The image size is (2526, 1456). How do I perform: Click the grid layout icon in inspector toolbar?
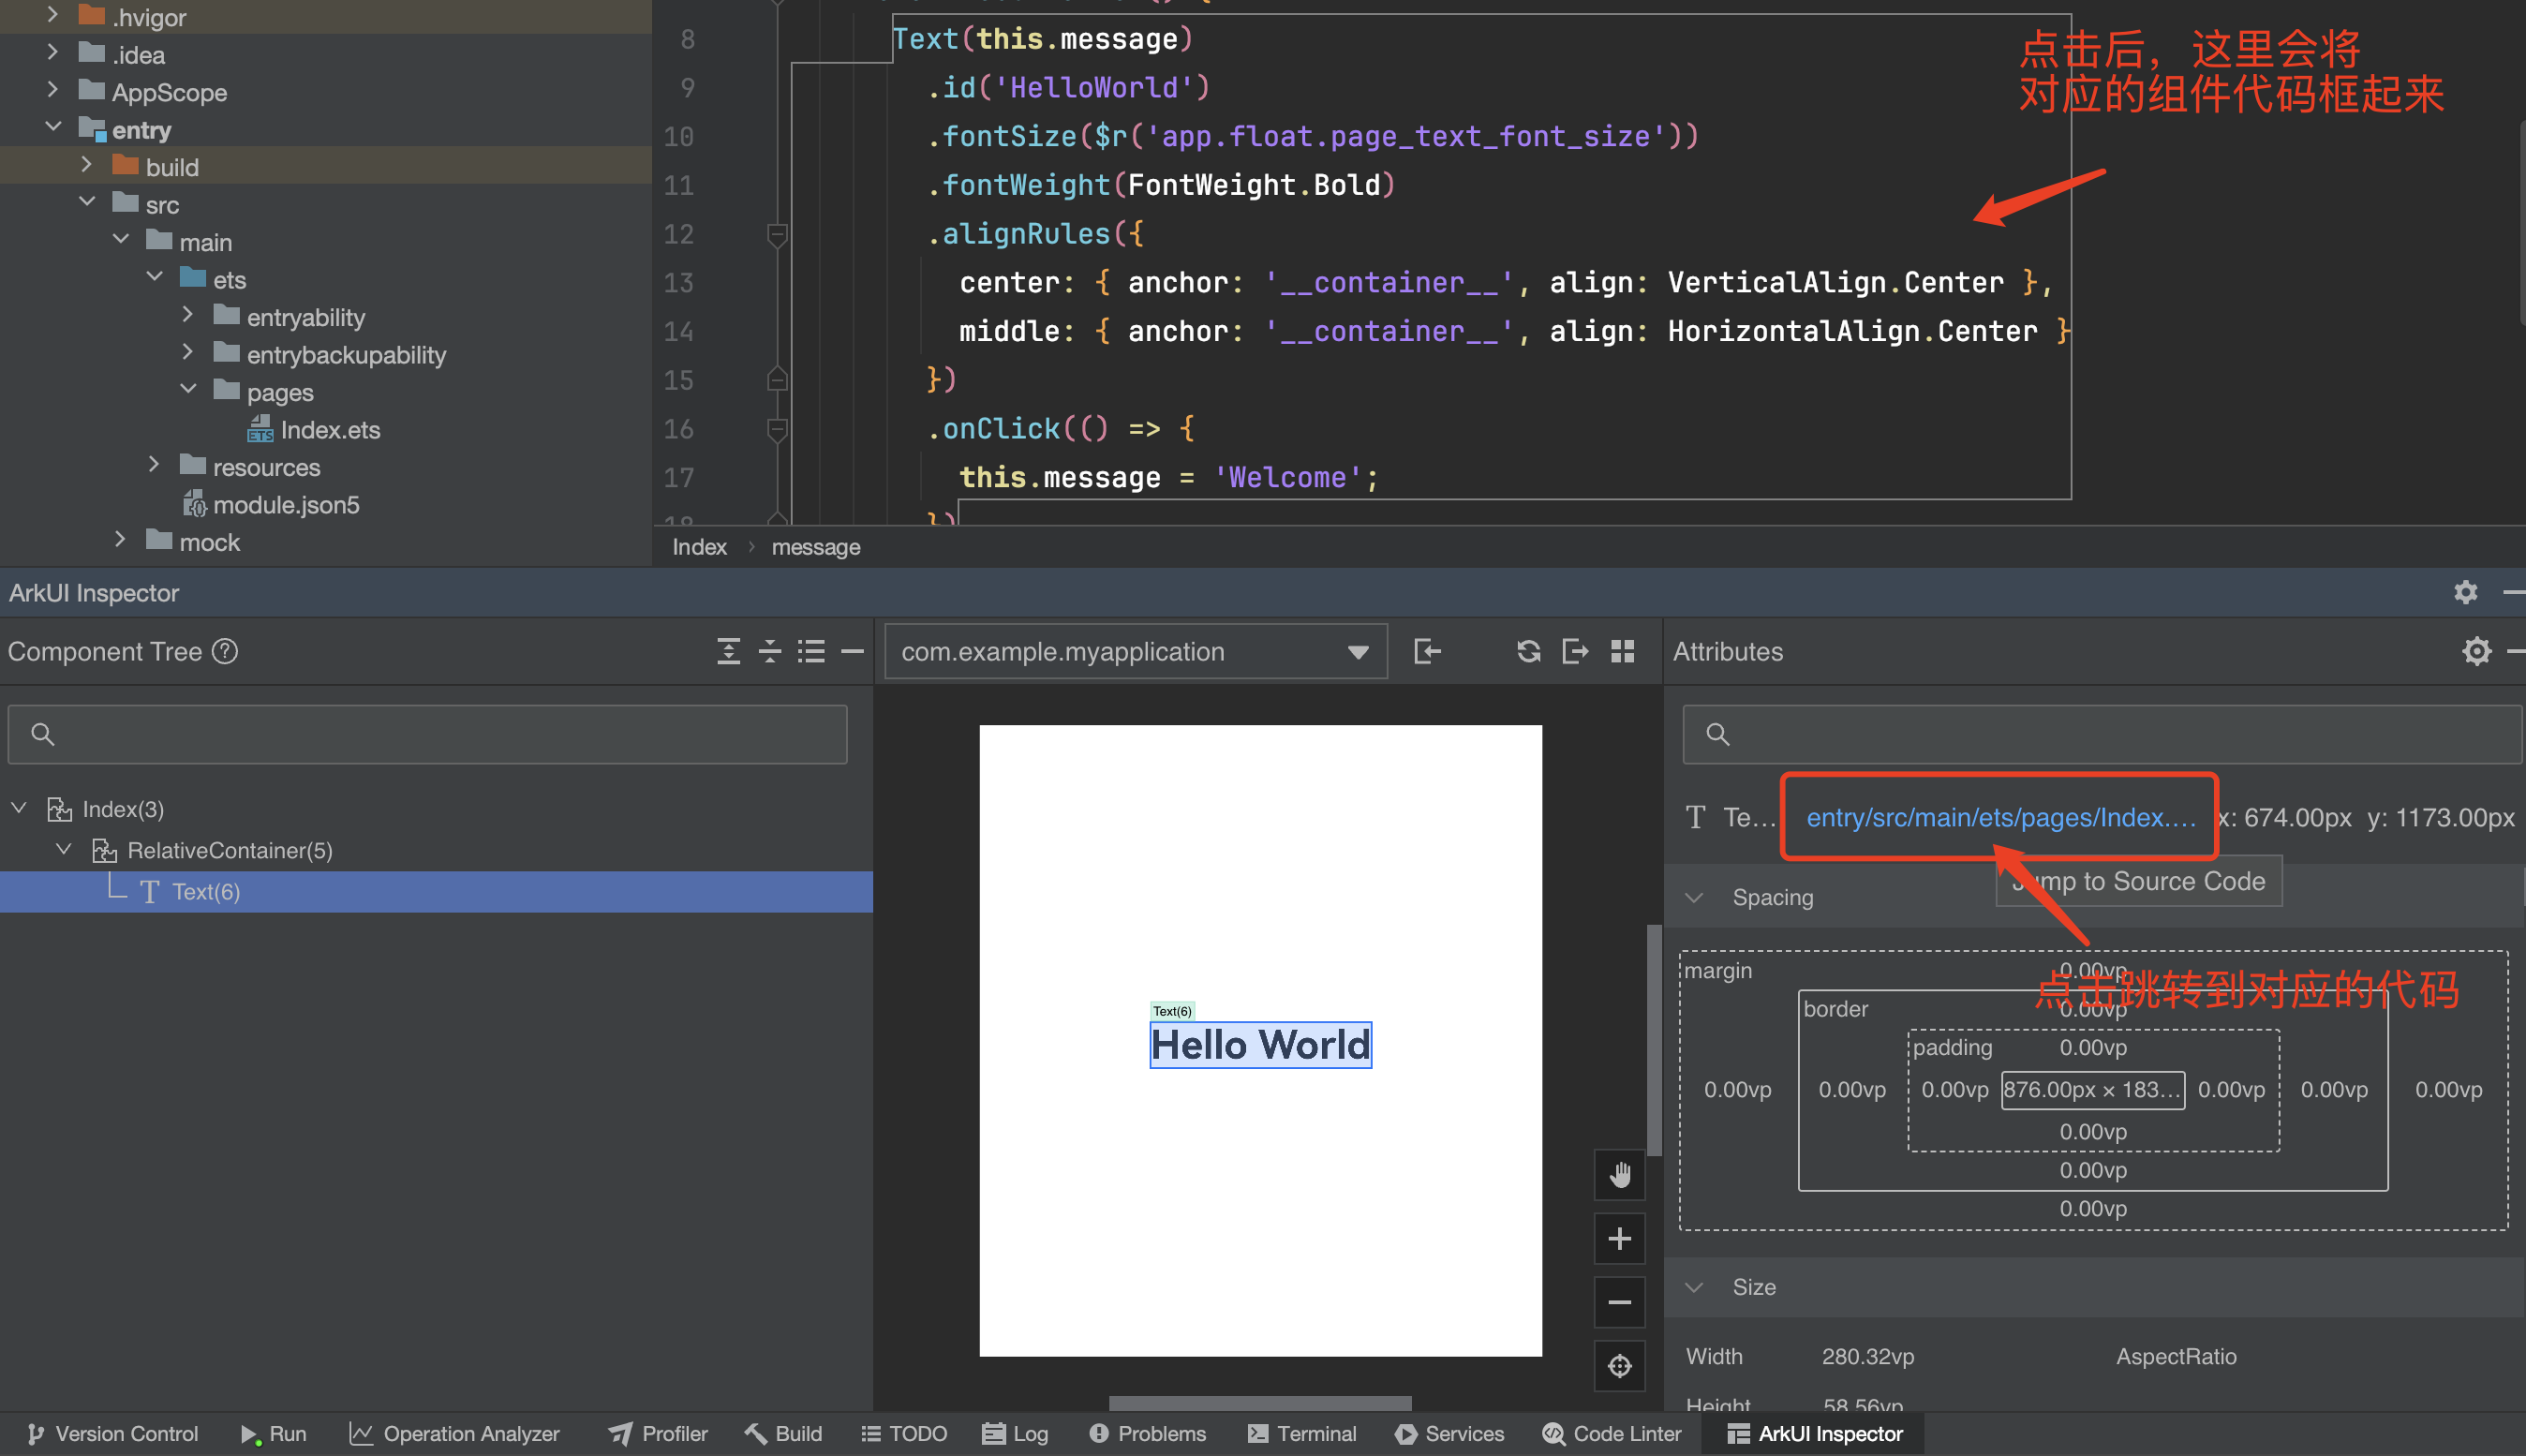[1622, 652]
